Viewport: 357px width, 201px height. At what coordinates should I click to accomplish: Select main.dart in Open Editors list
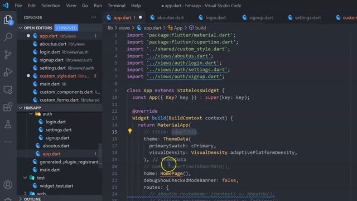click(x=59, y=84)
